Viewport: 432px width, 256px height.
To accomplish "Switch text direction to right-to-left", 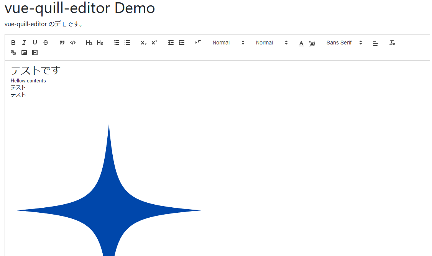I will [198, 43].
